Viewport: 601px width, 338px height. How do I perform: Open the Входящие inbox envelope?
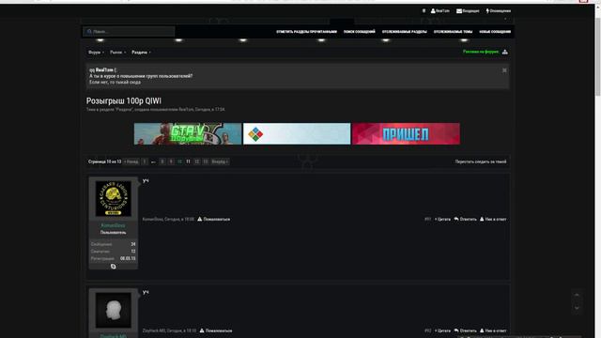click(468, 11)
